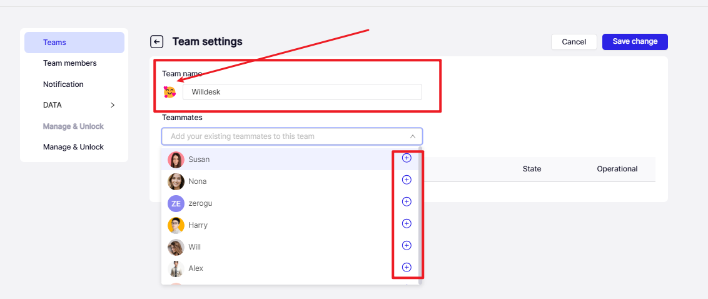The image size is (708, 299).
Task: Add Will using his plus icon
Action: [x=407, y=245]
